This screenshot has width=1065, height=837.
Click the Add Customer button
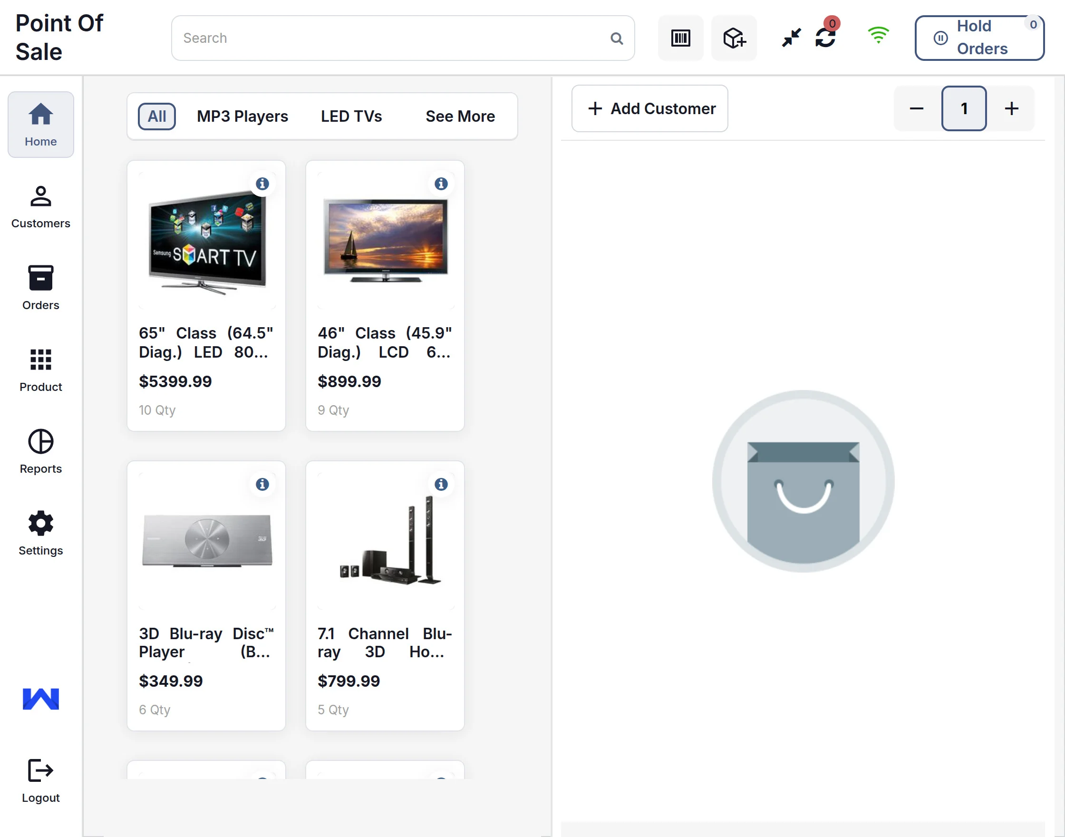click(x=649, y=108)
